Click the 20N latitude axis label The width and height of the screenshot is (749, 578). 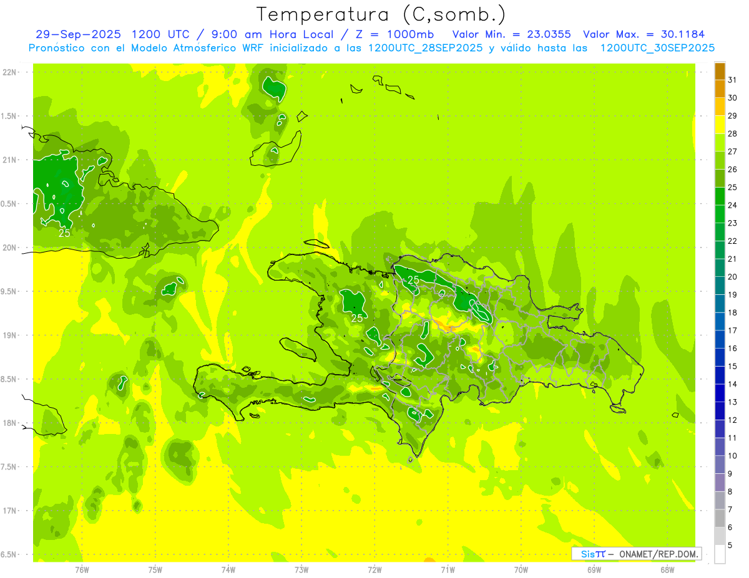click(10, 248)
